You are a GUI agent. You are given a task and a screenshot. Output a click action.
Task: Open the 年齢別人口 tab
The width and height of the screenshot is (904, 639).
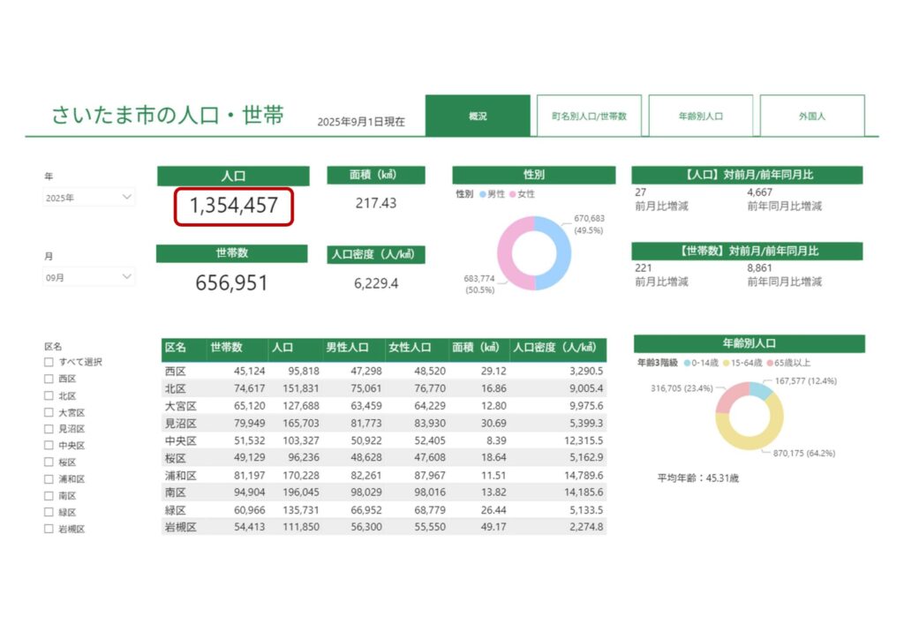tap(701, 116)
